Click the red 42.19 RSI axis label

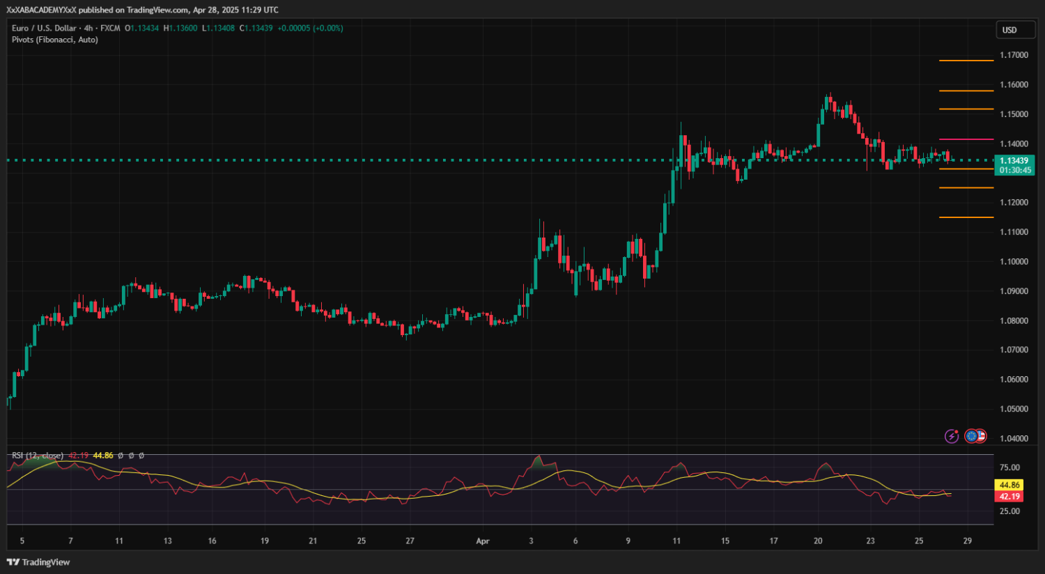[x=1009, y=497]
